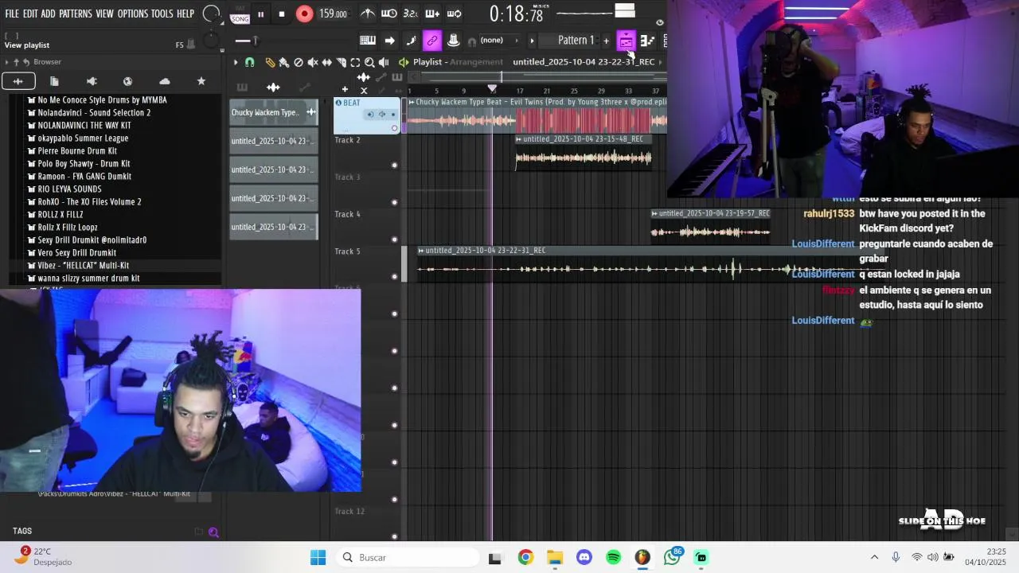The height and width of the screenshot is (573, 1019).
Task: Switch to the browser plugins tab
Action: [92, 81]
